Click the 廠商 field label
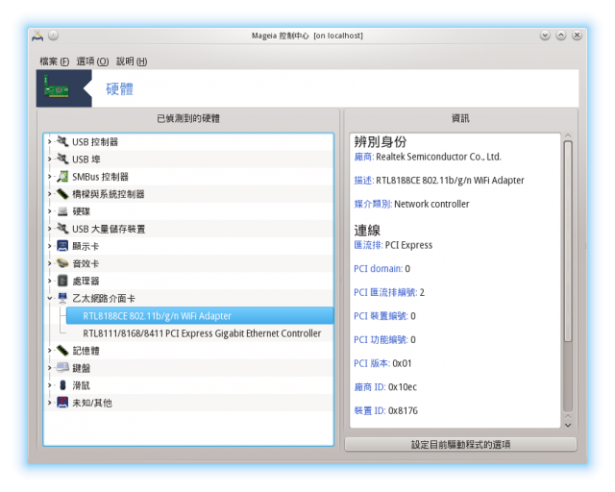Viewport: 615px width, 492px height. click(363, 157)
